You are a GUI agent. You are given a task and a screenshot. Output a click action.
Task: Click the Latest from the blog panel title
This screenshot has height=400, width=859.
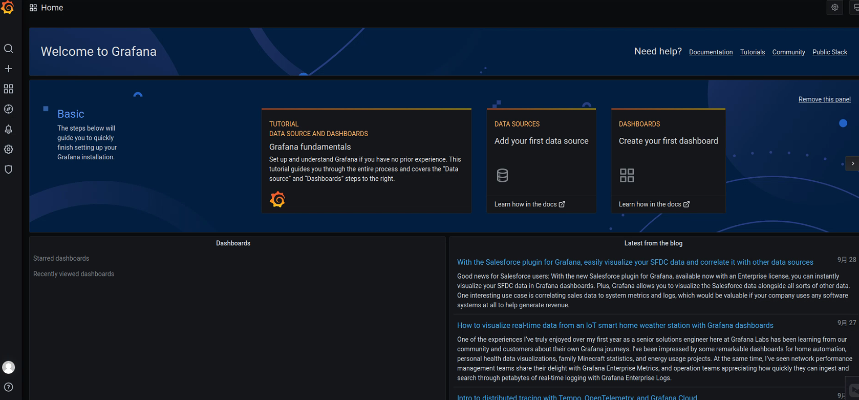[x=653, y=243]
